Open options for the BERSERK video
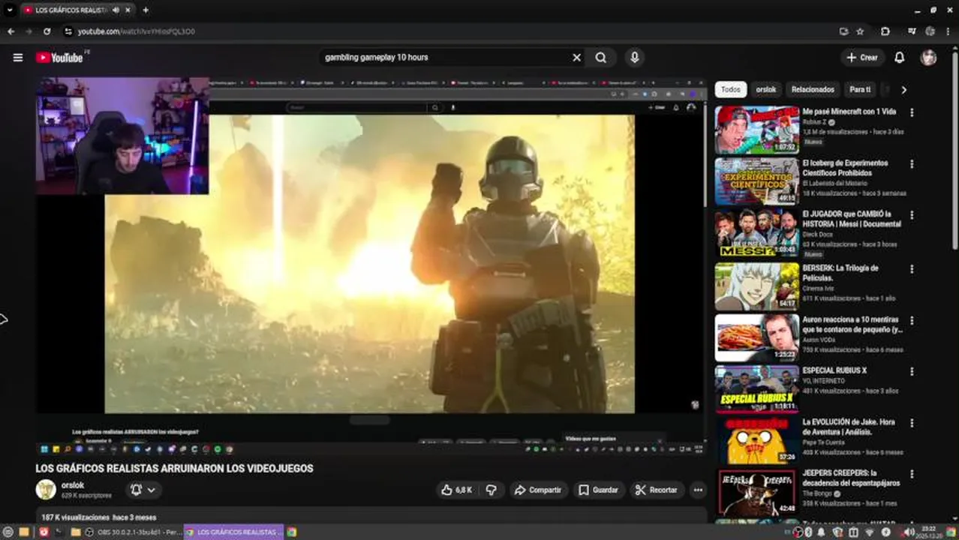Screen dimensions: 959x540 coord(912,268)
